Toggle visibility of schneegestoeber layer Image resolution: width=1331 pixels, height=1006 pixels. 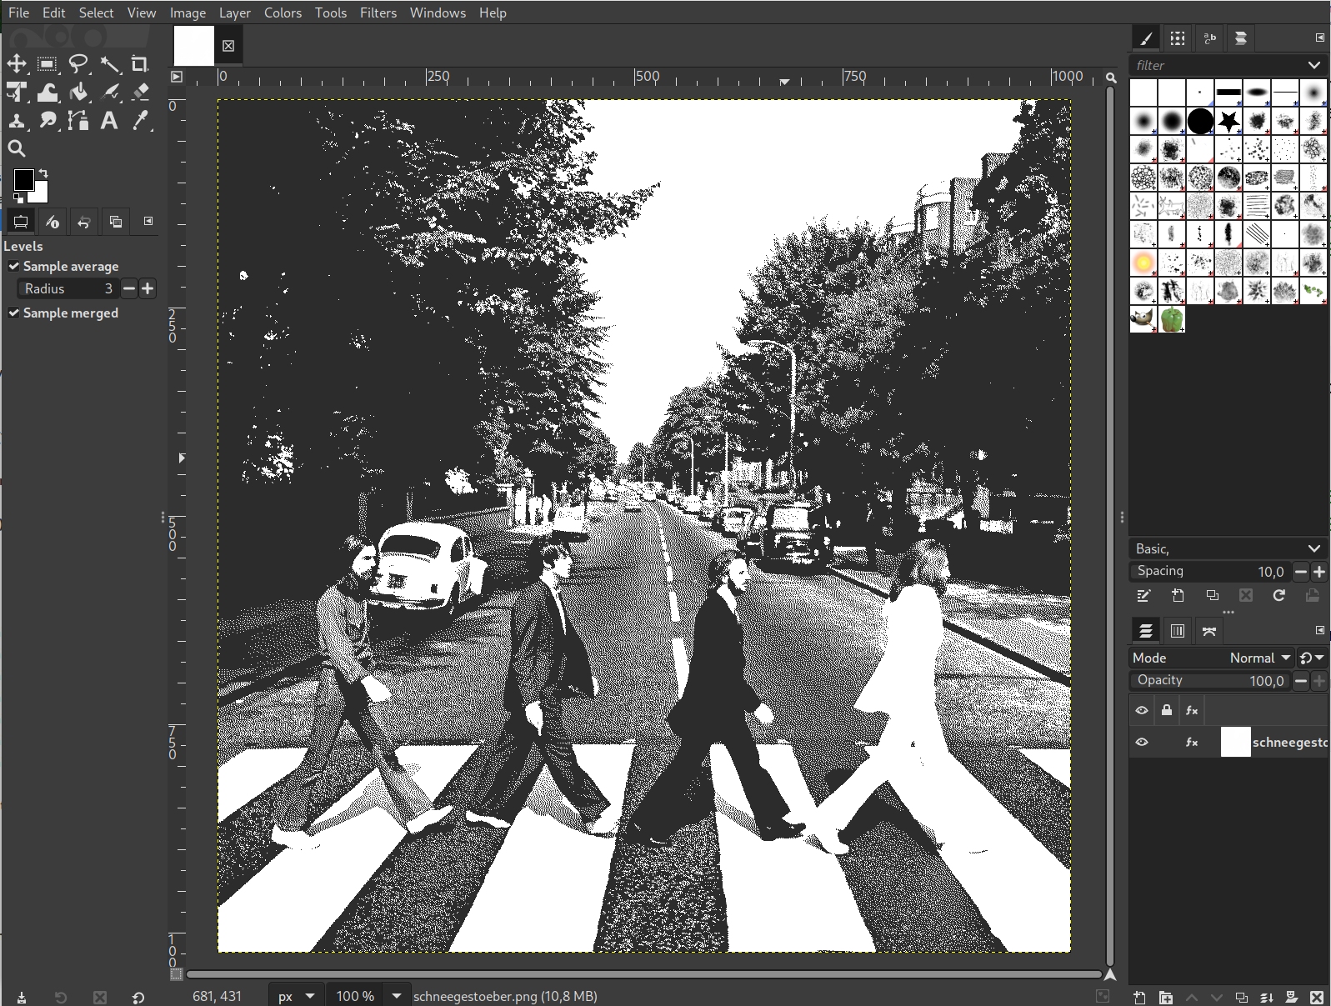(x=1142, y=742)
